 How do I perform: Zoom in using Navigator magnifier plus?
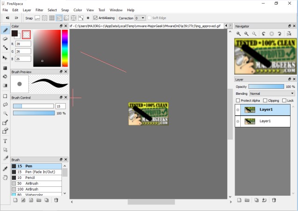[x=238, y=34]
